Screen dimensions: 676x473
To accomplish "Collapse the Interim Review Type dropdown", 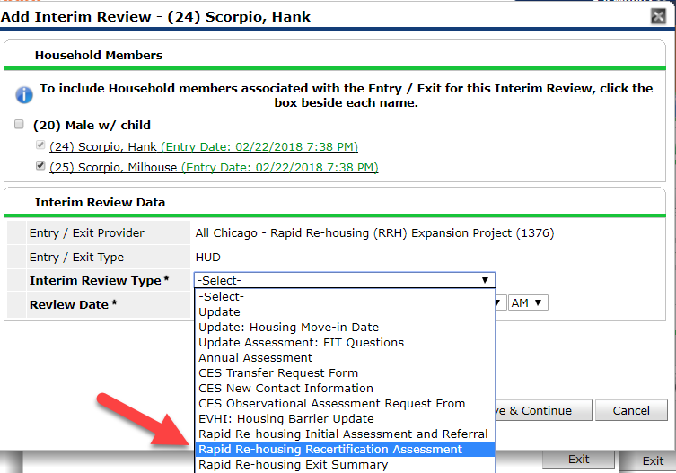I will (x=344, y=280).
